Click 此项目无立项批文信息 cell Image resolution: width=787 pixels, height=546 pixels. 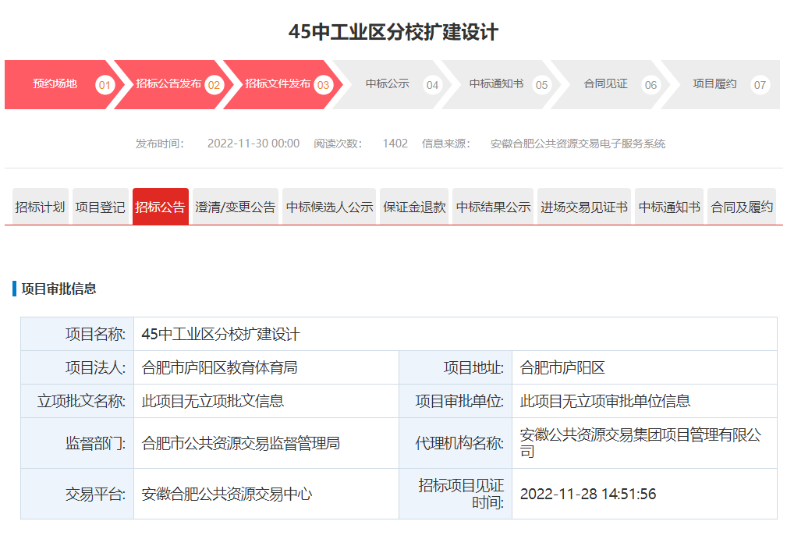pos(266,401)
